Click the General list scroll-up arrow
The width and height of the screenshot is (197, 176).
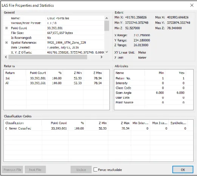coord(107,18)
